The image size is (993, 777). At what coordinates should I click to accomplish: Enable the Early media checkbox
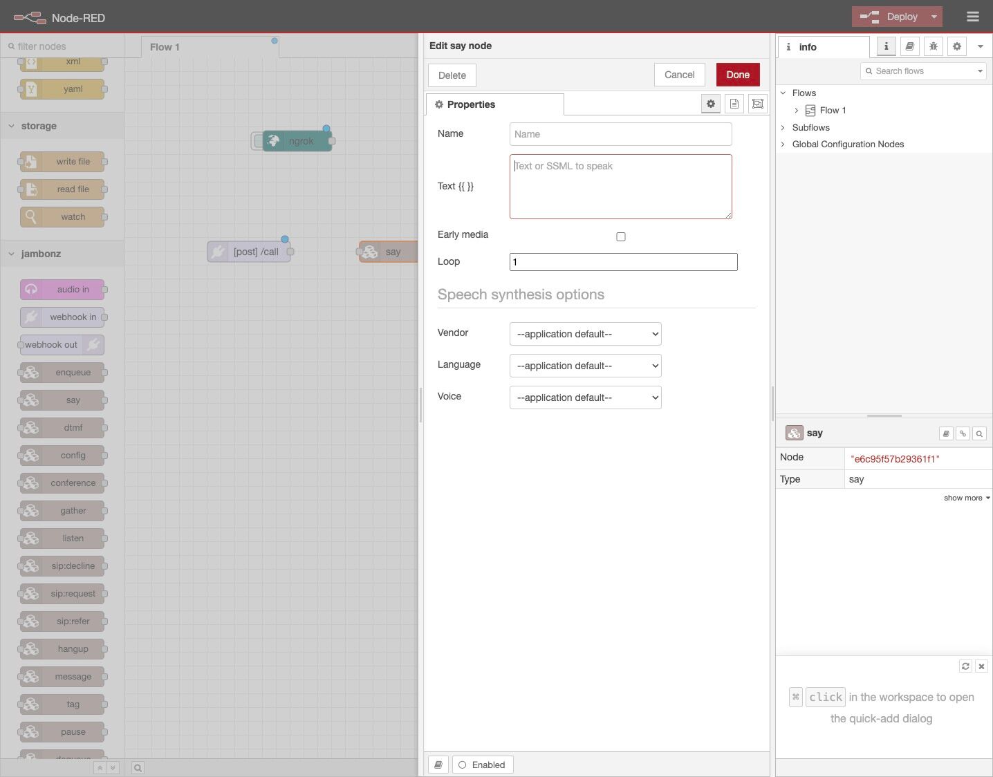pos(620,236)
